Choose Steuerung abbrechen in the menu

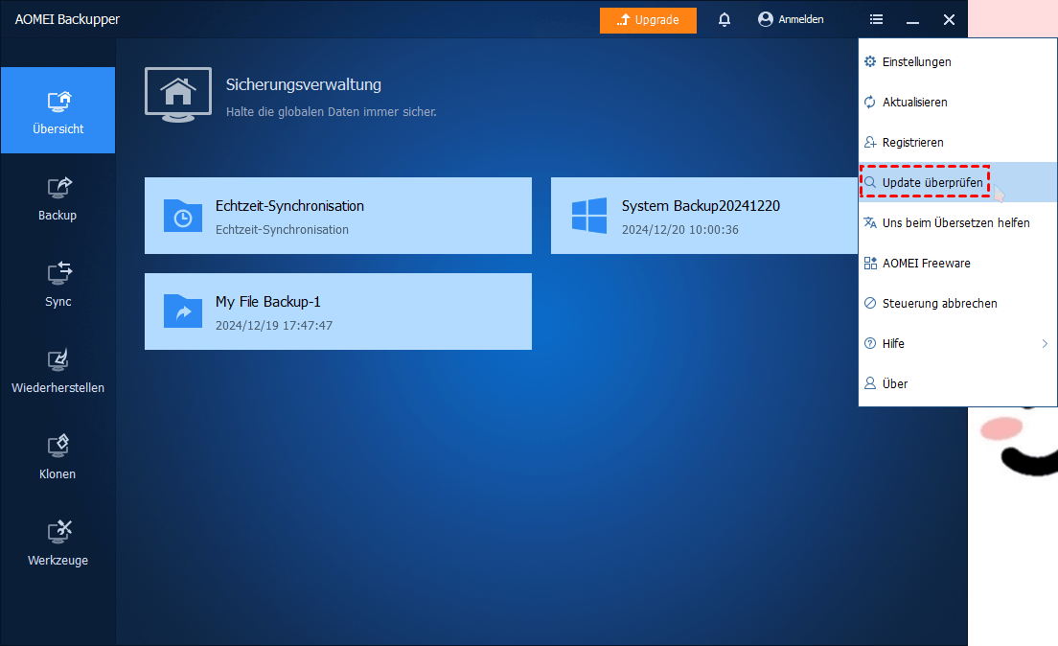tap(957, 303)
